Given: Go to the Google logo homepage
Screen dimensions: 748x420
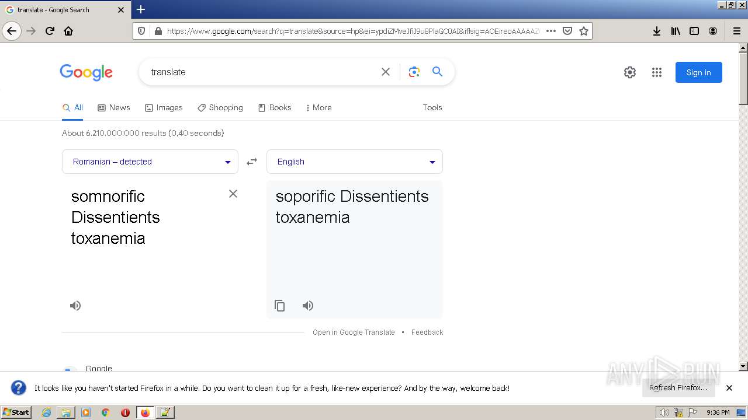Looking at the screenshot, I should coord(86,72).
